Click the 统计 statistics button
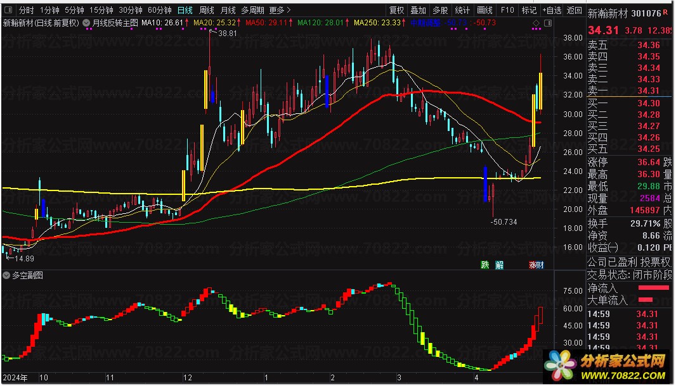The width and height of the screenshot is (676, 386). coord(462,10)
